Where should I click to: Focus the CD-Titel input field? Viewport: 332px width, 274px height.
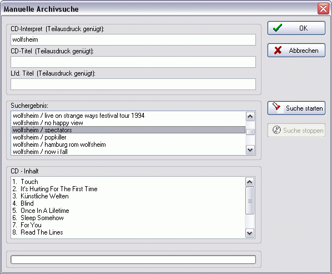pos(133,62)
